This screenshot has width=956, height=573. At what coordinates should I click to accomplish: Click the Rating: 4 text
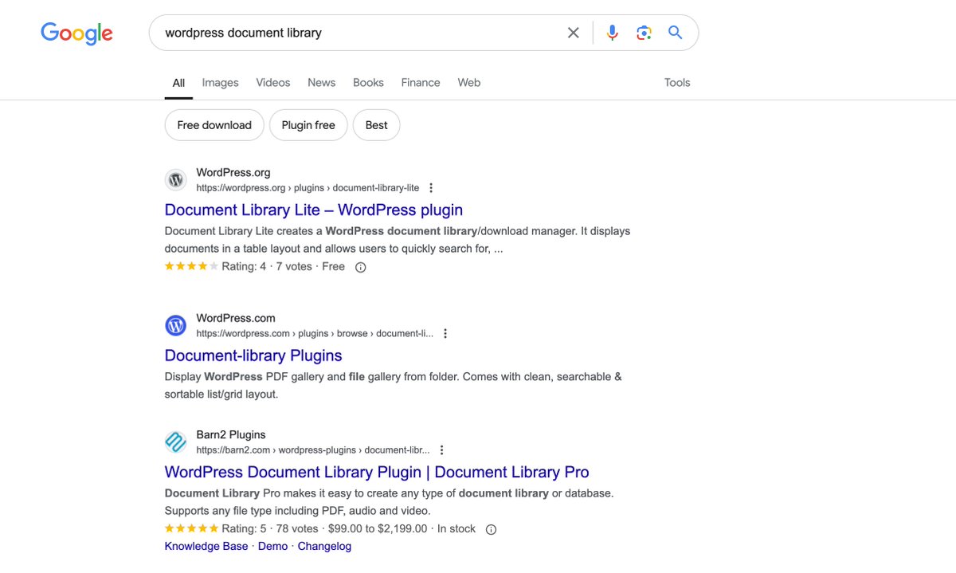244,266
